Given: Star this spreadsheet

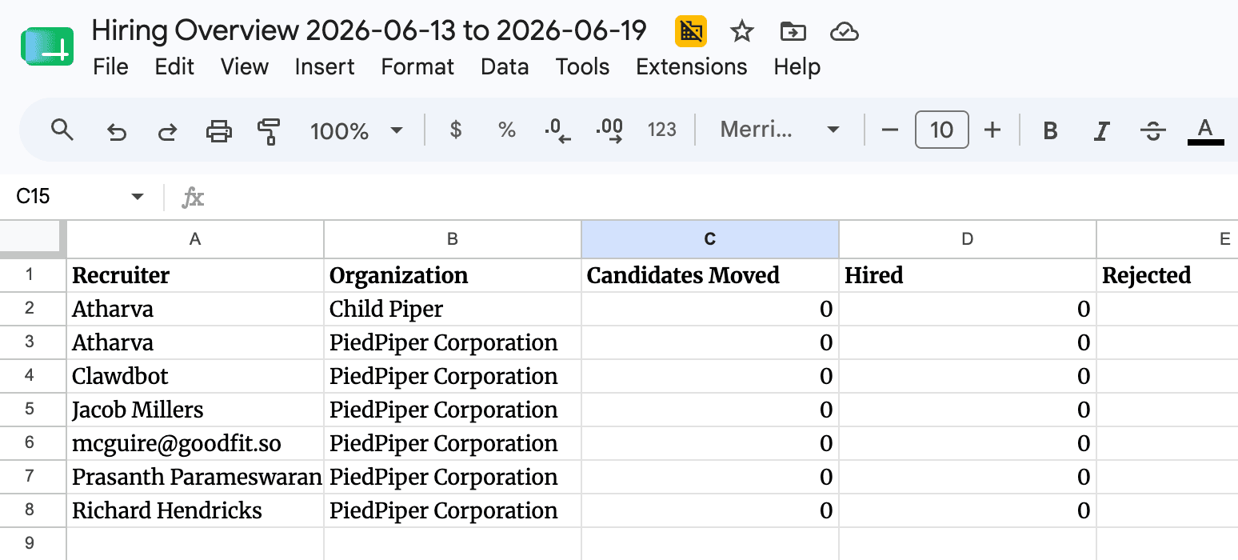Looking at the screenshot, I should click(x=742, y=32).
